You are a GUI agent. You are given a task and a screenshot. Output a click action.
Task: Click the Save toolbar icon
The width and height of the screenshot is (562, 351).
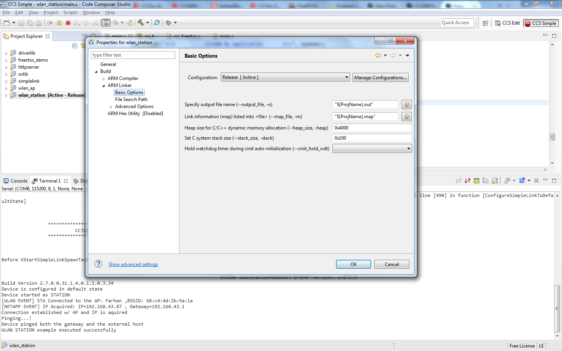click(x=21, y=23)
